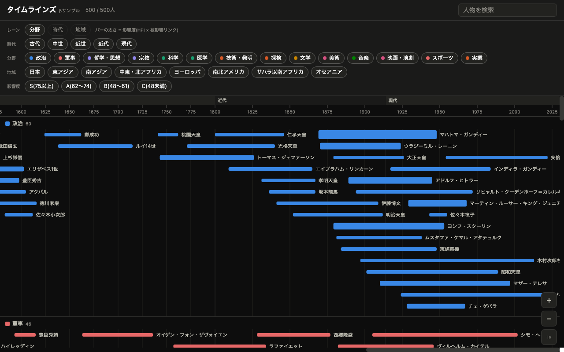Select マハトマ・ガンディー timeline bar
This screenshot has height=352, width=564.
coord(378,135)
